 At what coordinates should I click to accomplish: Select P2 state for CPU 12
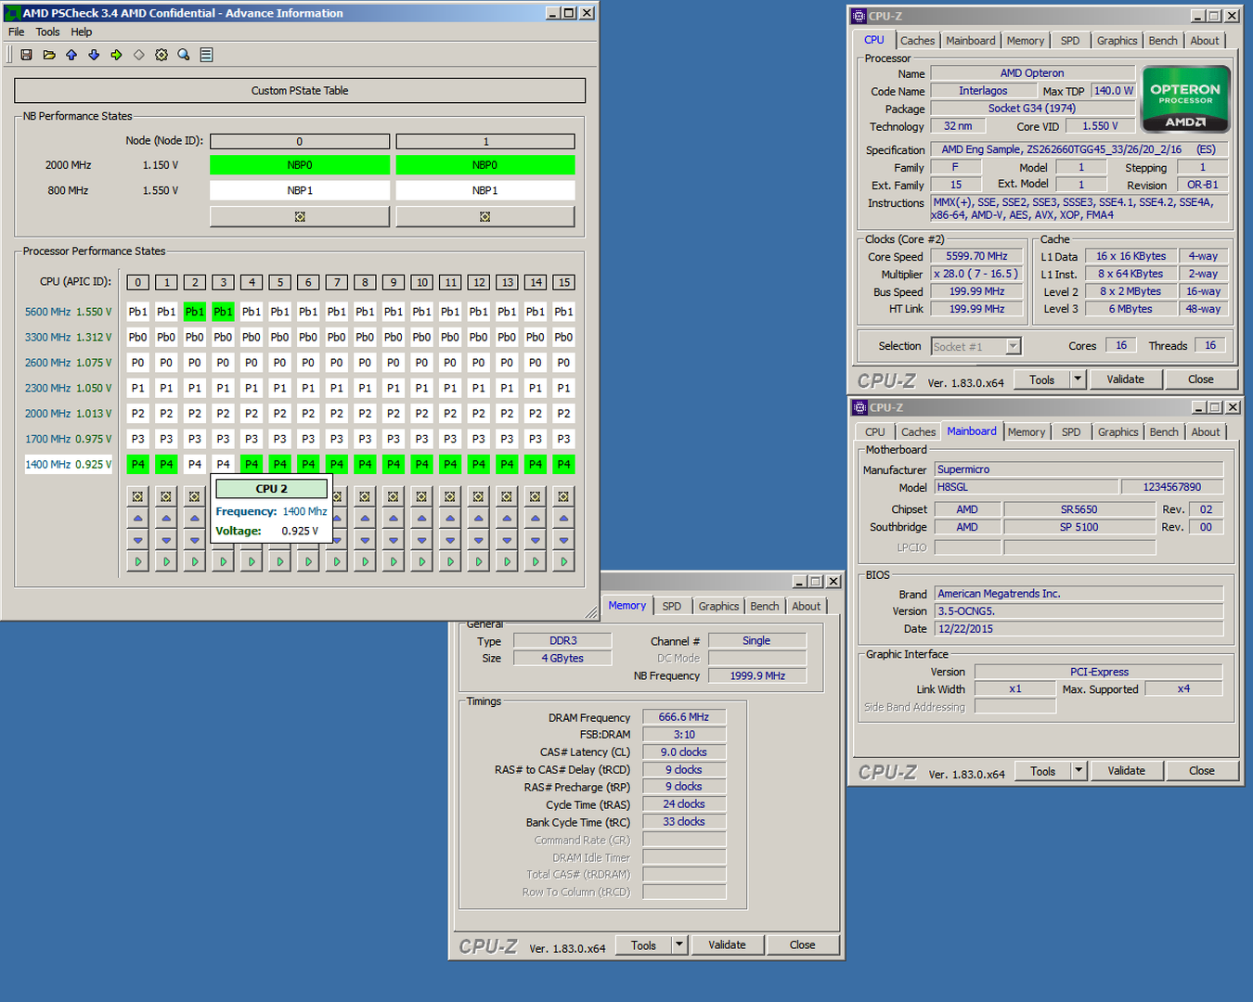(478, 414)
